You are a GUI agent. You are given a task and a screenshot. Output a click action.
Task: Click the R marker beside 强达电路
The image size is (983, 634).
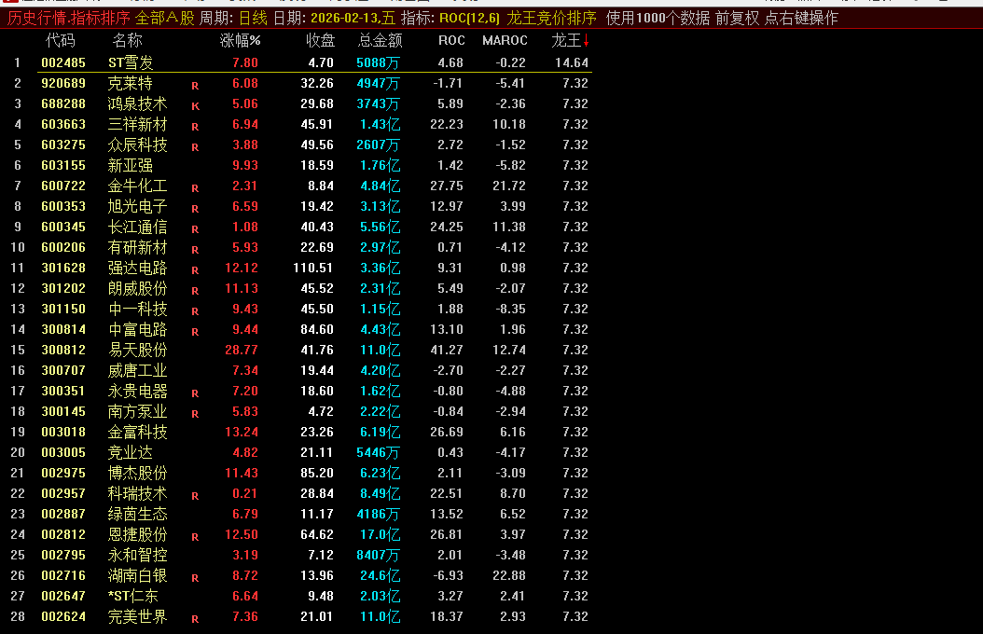click(195, 270)
